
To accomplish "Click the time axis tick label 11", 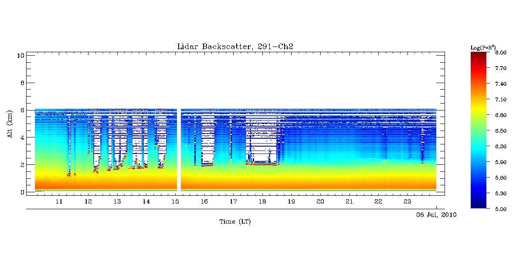I will click(x=59, y=202).
